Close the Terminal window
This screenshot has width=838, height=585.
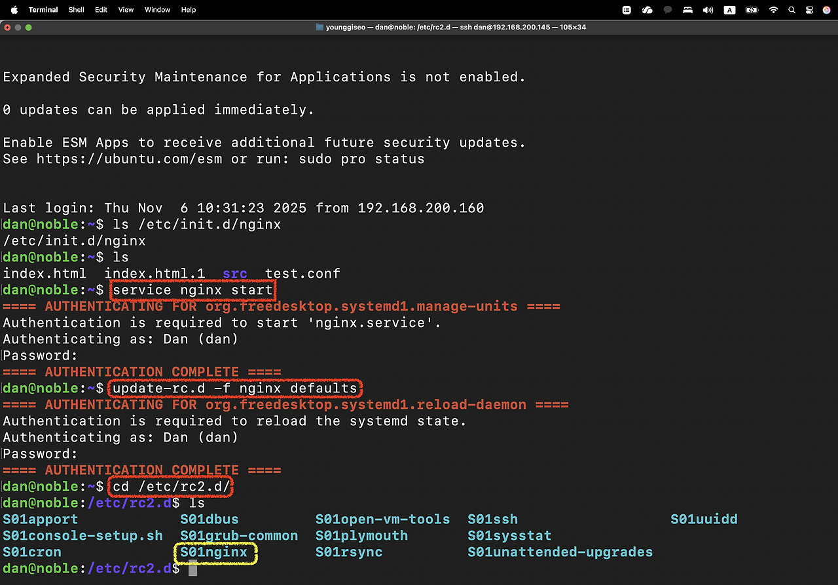coord(7,28)
